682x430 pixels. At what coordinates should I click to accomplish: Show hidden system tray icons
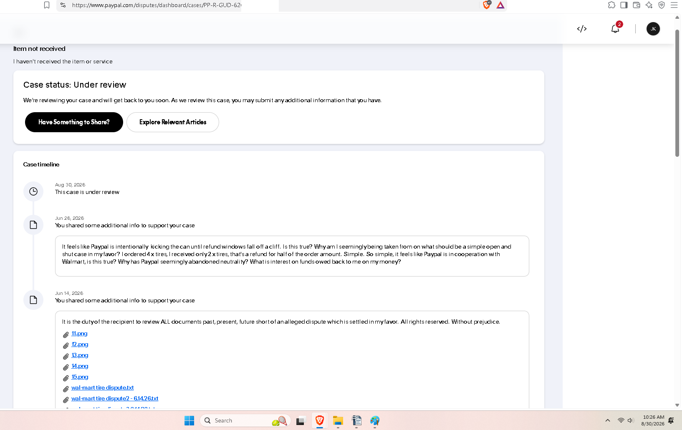(x=608, y=420)
